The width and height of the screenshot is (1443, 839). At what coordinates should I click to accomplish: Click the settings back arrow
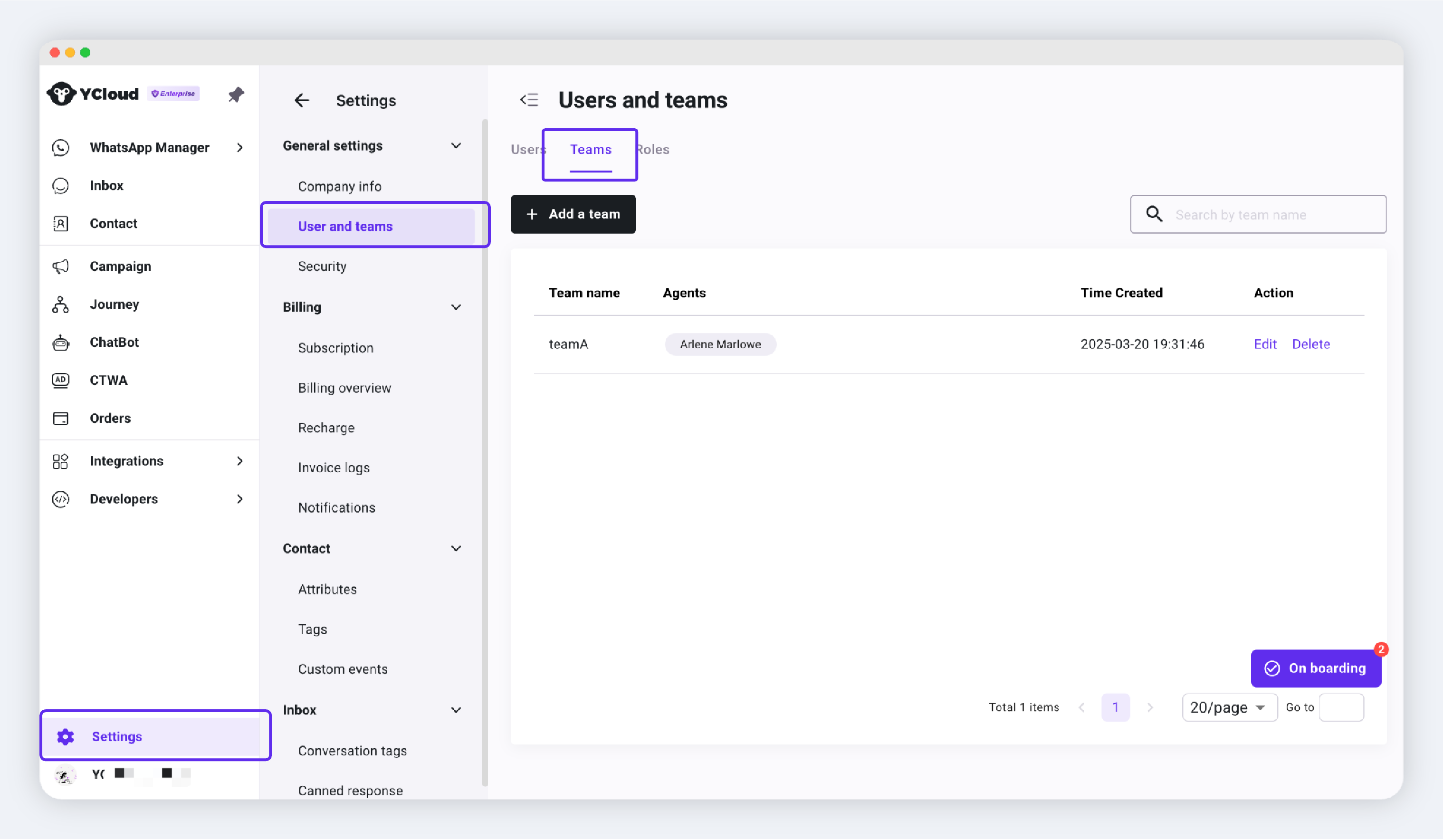click(302, 101)
